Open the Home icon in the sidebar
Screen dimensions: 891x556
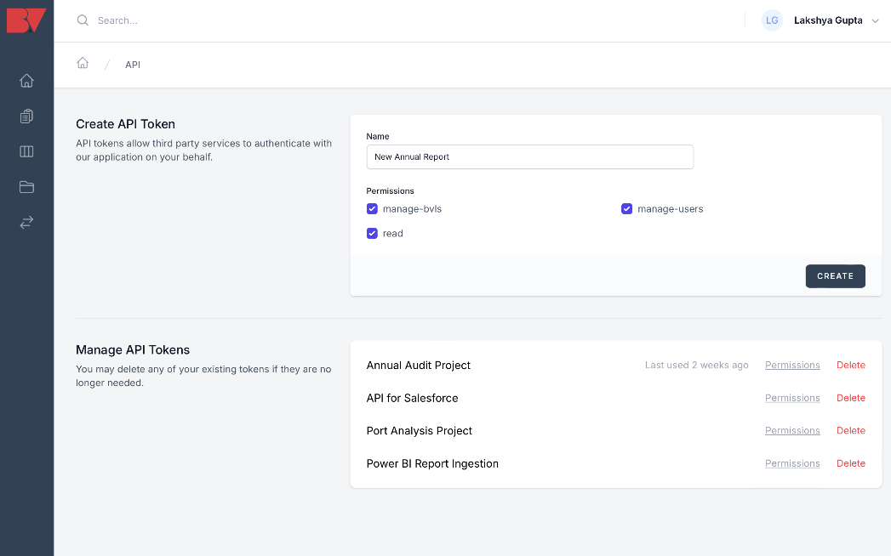pyautogui.click(x=26, y=81)
